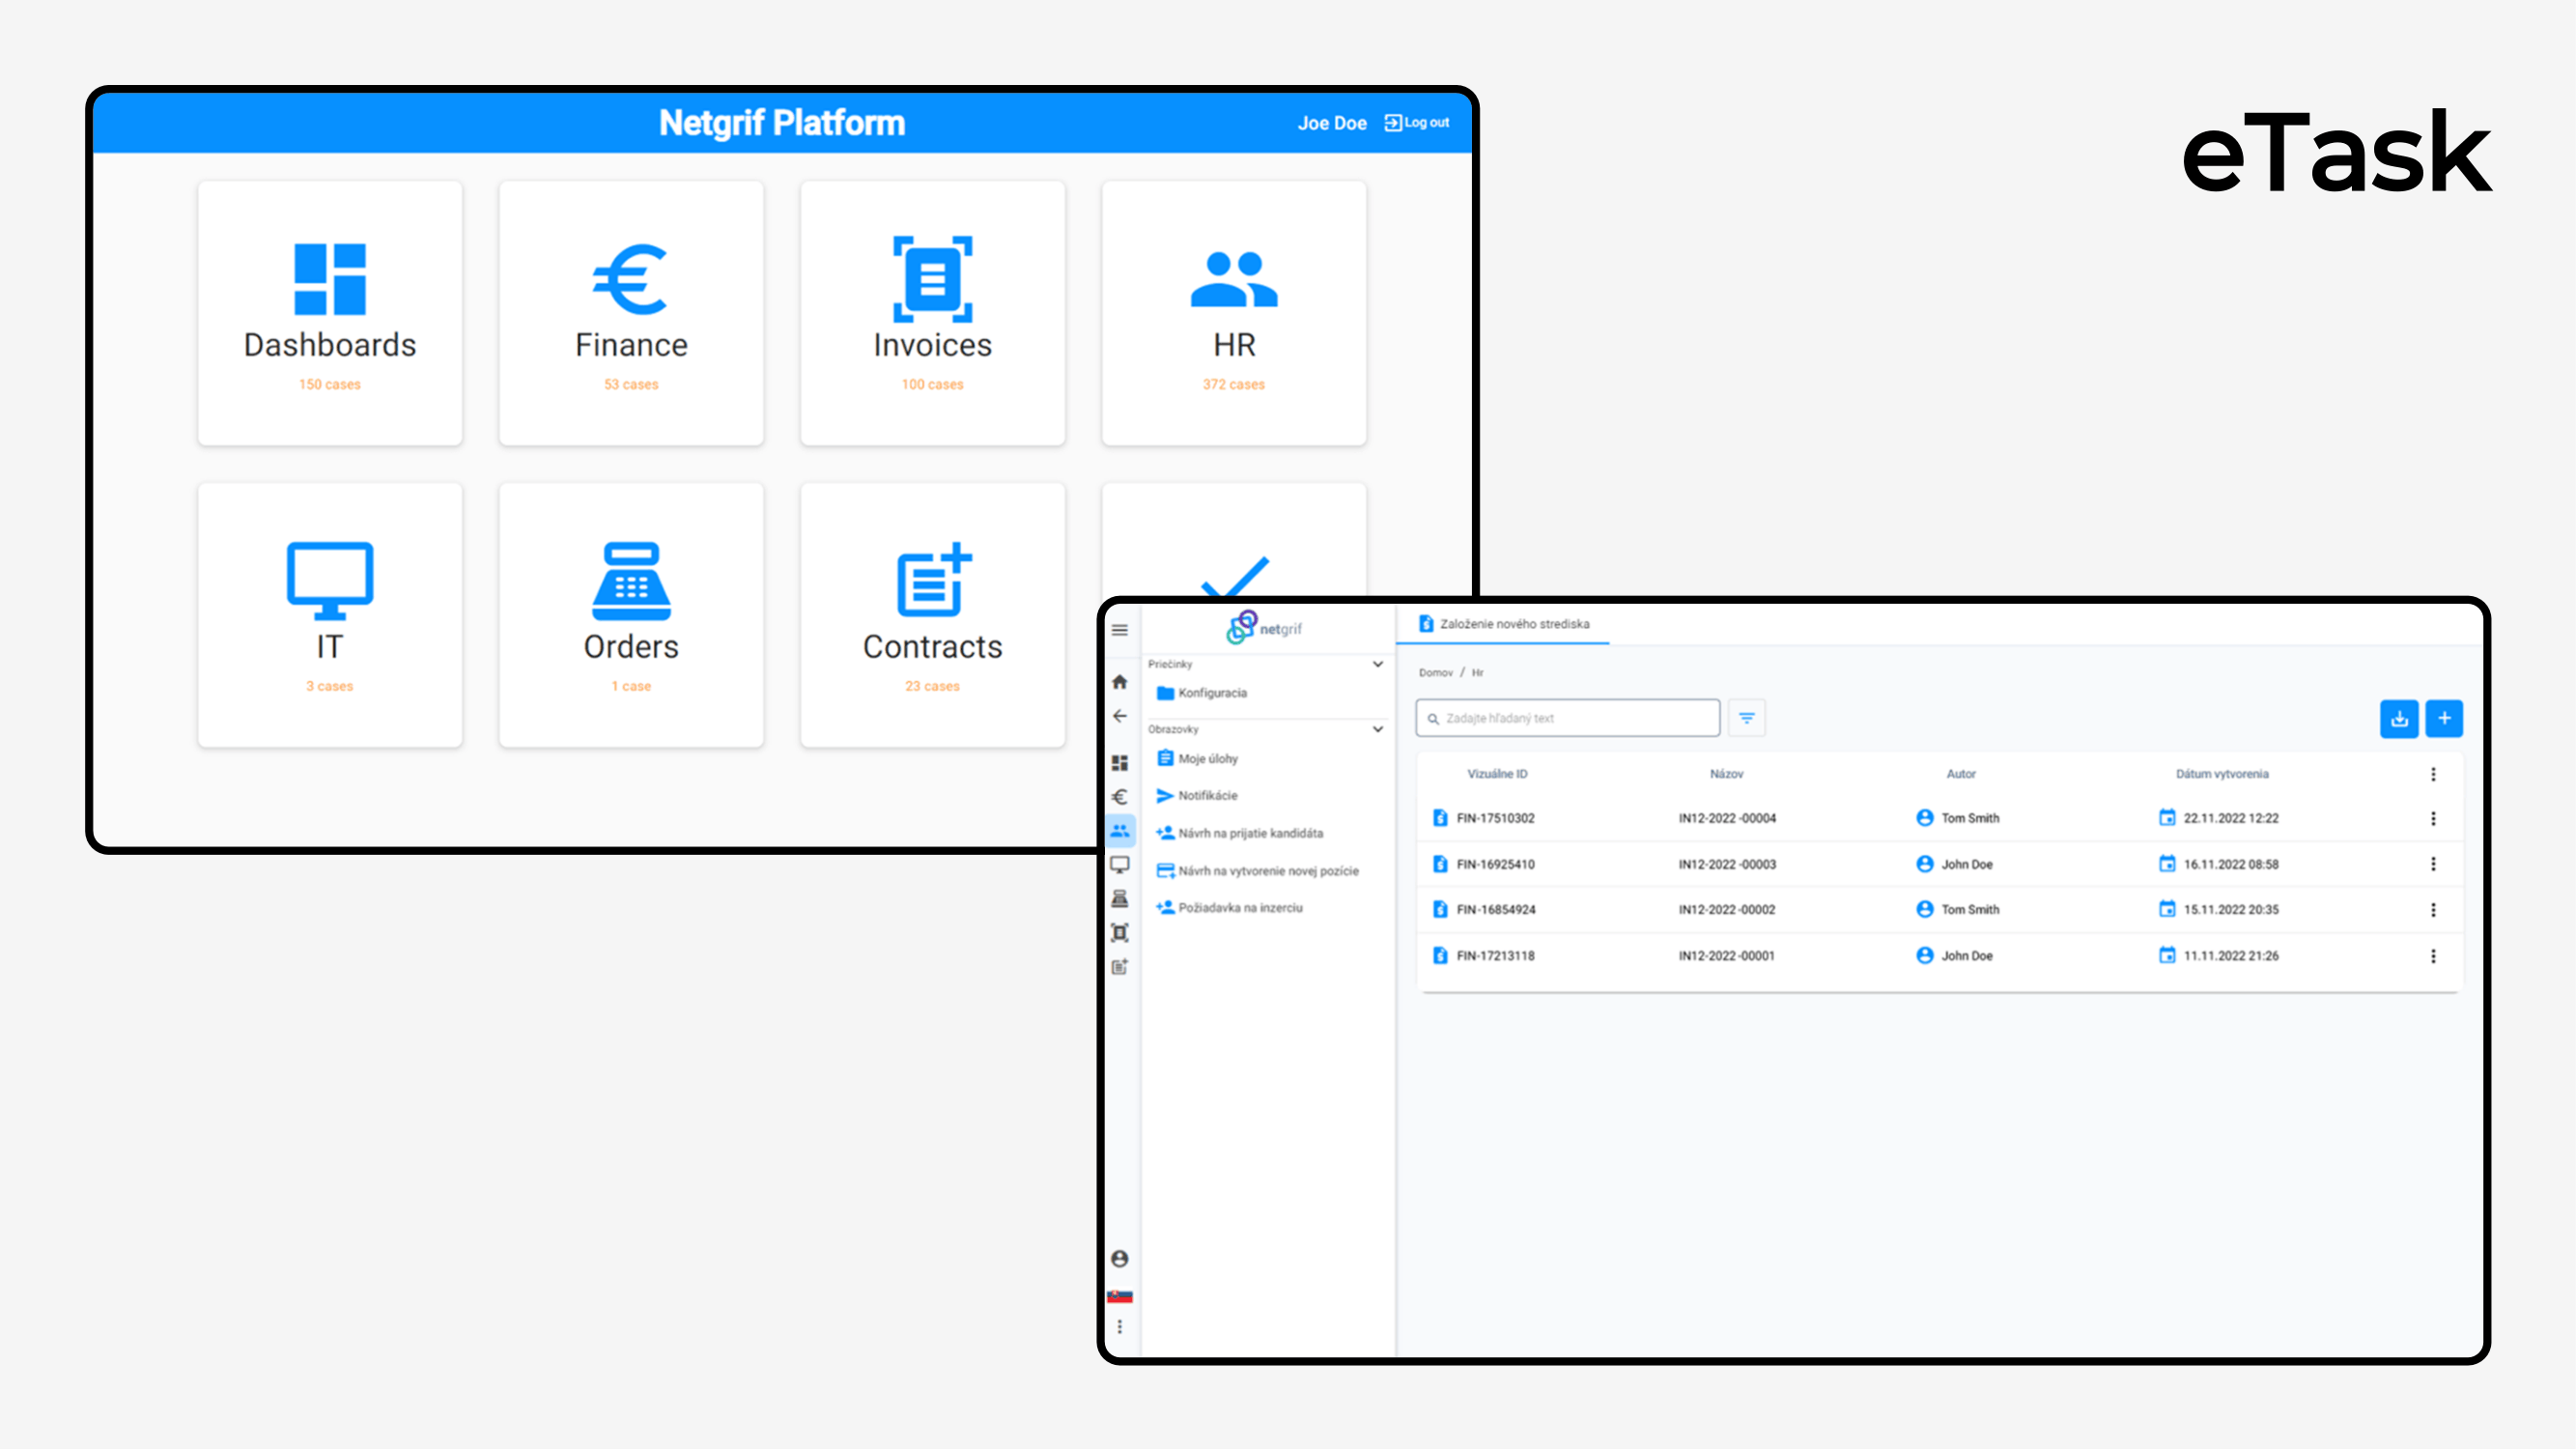The image size is (2576, 1449).
Task: Sort by Názov column header
Action: click(1727, 774)
